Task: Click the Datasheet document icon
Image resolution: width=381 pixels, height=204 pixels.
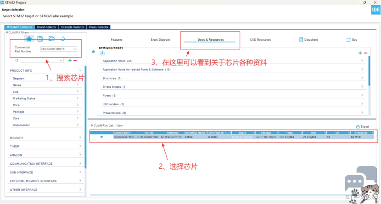Action: [x=301, y=40]
